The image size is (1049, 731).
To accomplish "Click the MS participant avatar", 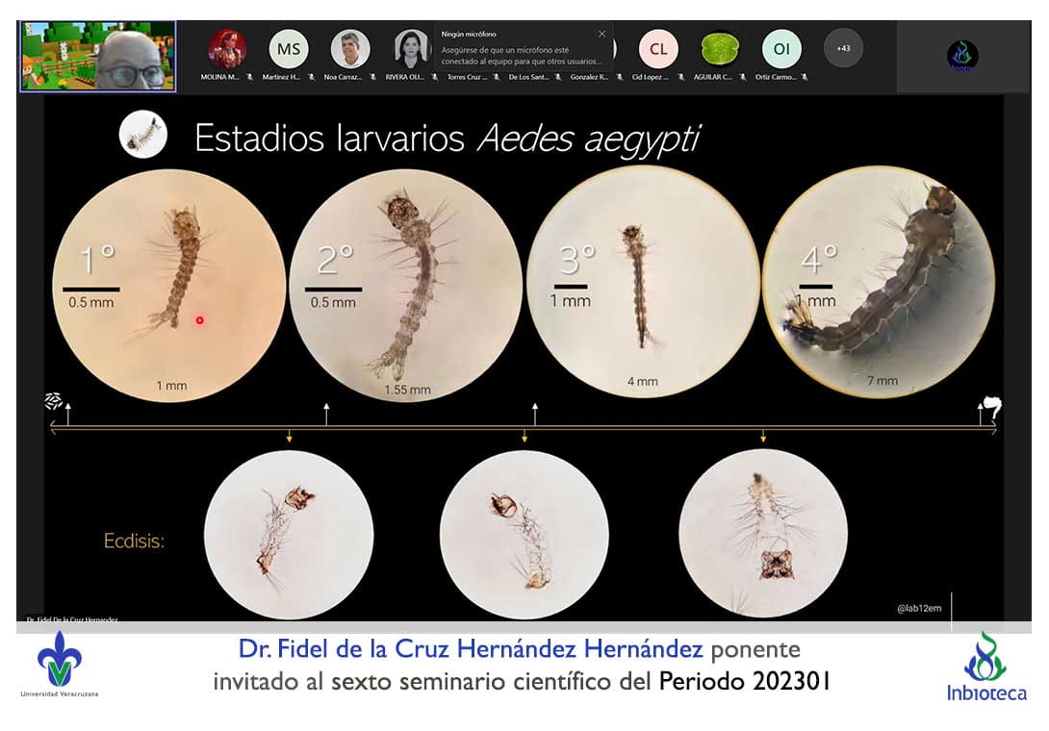I will point(288,48).
